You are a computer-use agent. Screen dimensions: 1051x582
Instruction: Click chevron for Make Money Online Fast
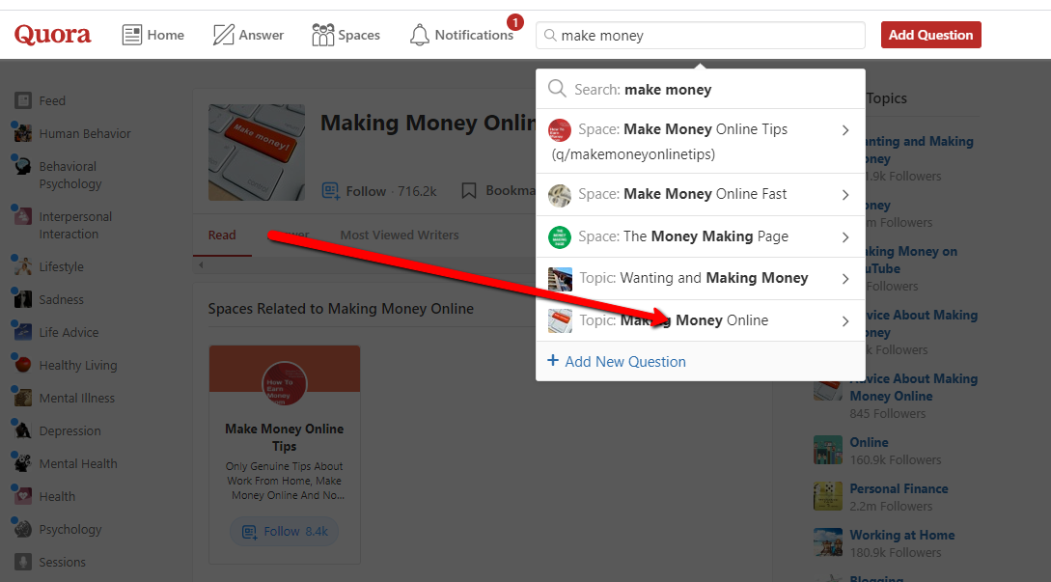click(x=845, y=195)
